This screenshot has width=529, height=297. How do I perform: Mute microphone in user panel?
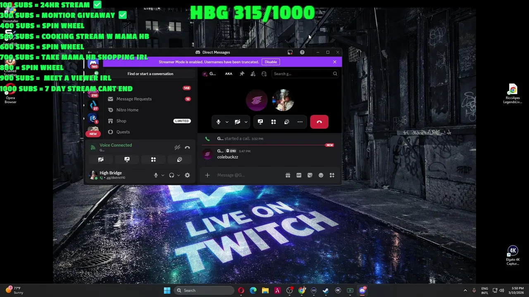point(156,175)
